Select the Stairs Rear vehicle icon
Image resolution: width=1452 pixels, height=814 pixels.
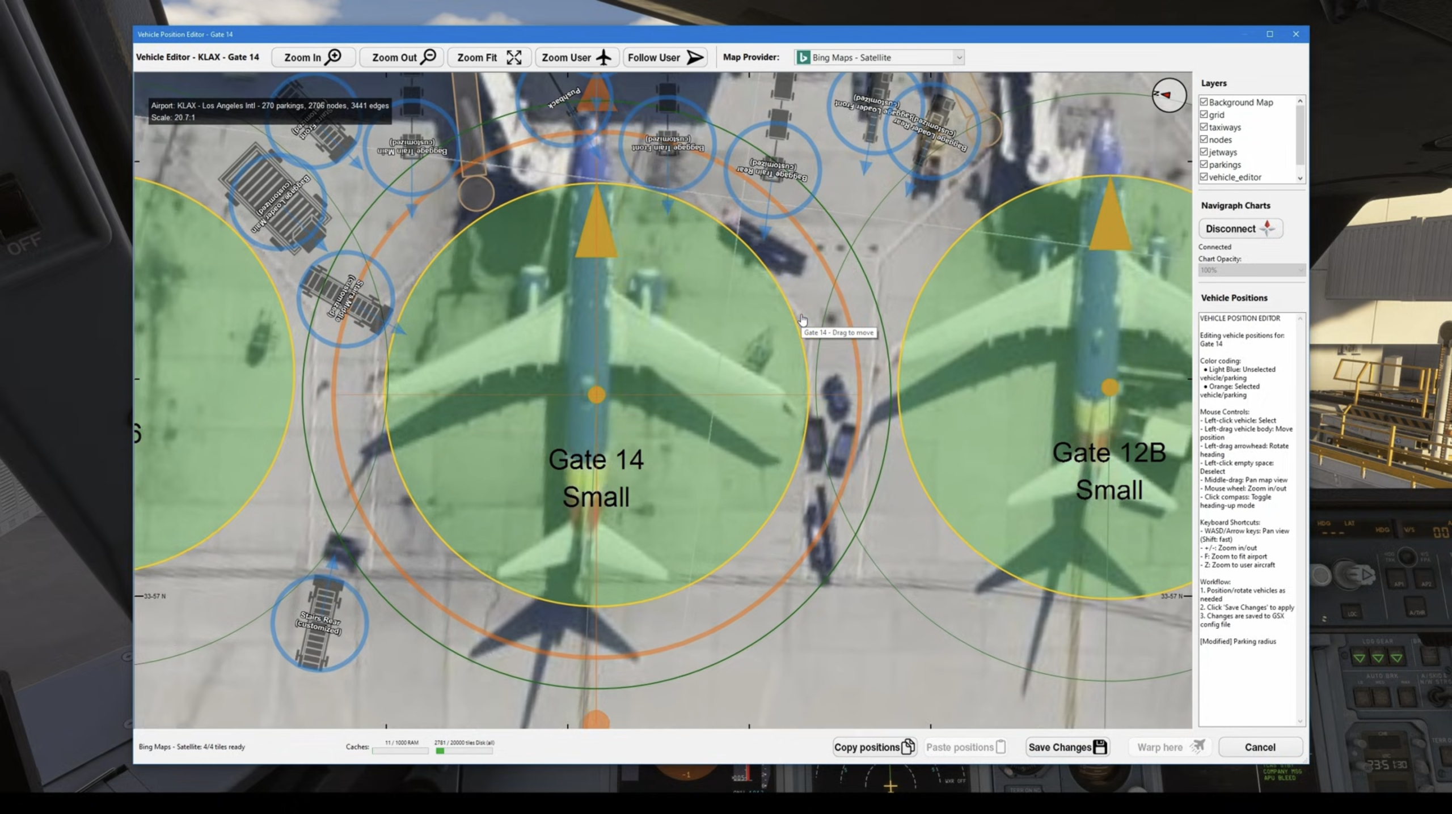point(319,624)
